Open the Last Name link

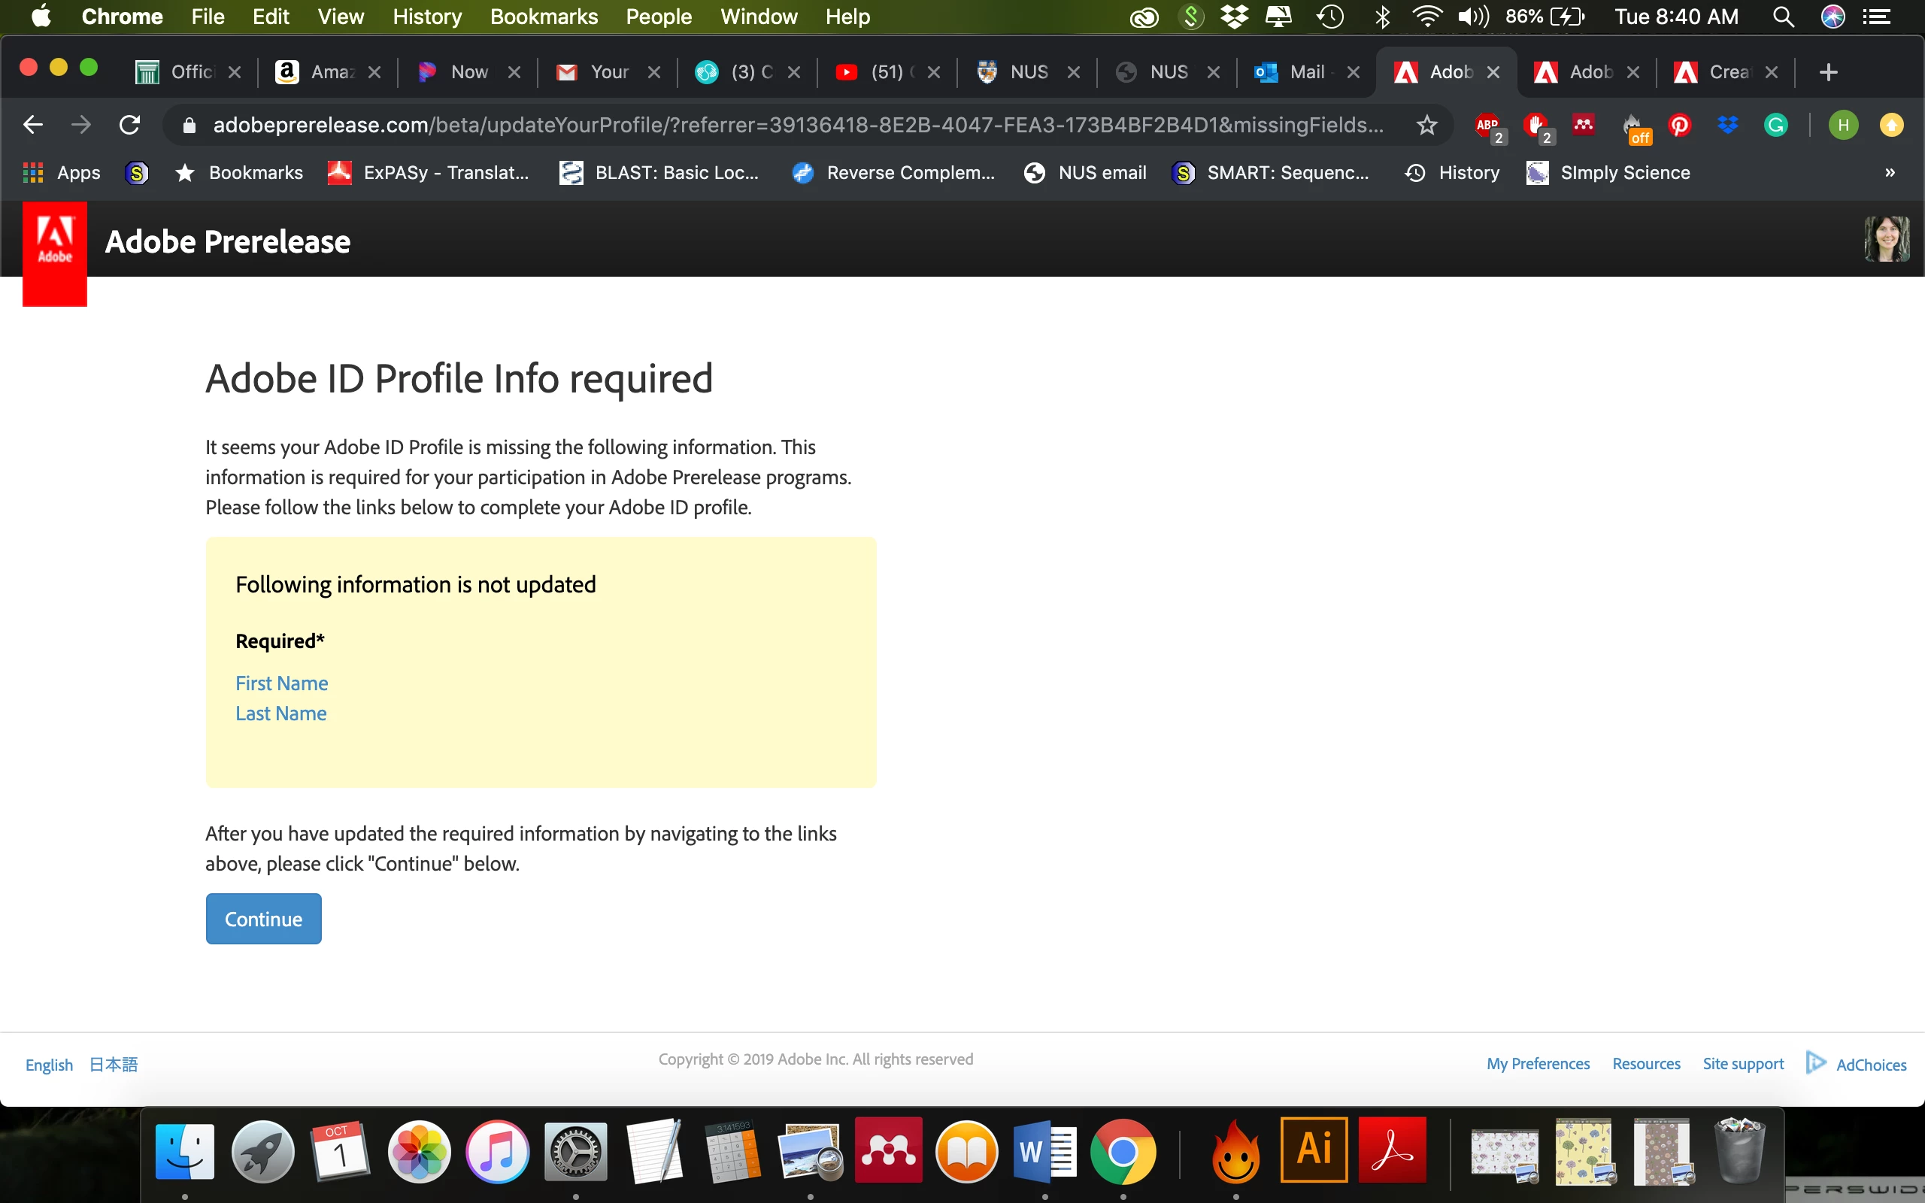[280, 714]
